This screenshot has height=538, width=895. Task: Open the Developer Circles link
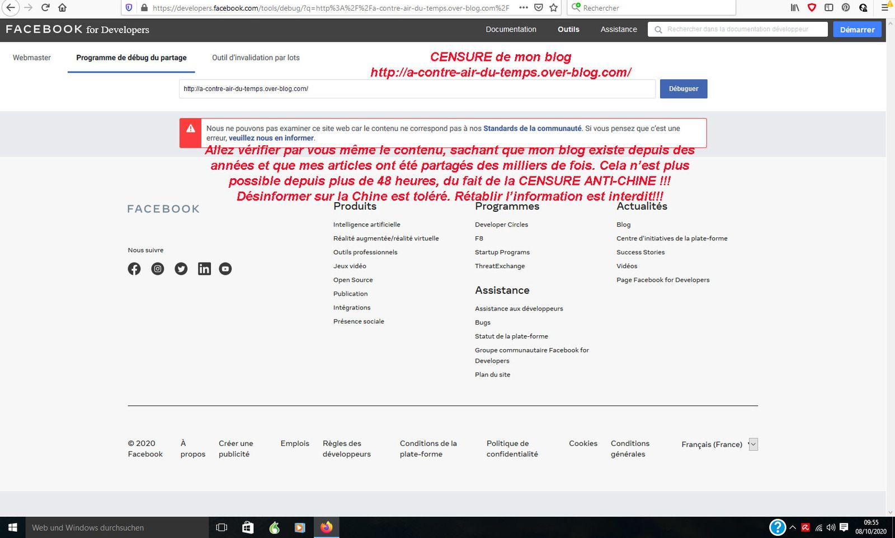tap(502, 225)
